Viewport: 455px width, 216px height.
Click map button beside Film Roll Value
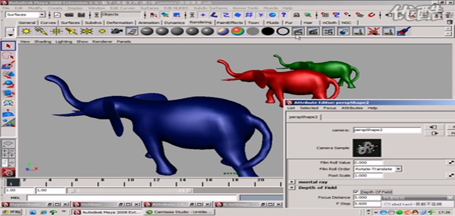[451, 162]
